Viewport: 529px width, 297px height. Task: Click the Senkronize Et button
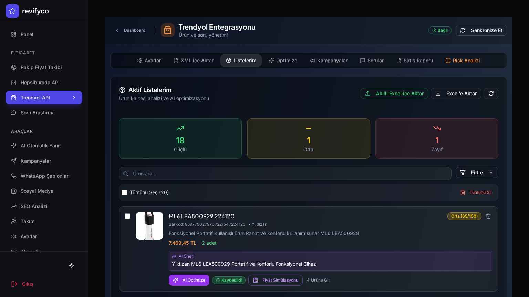coord(481,30)
